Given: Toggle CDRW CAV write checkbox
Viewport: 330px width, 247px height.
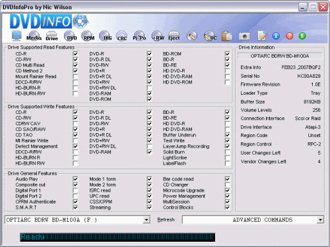Looking at the screenshot, I should [x=75, y=123].
